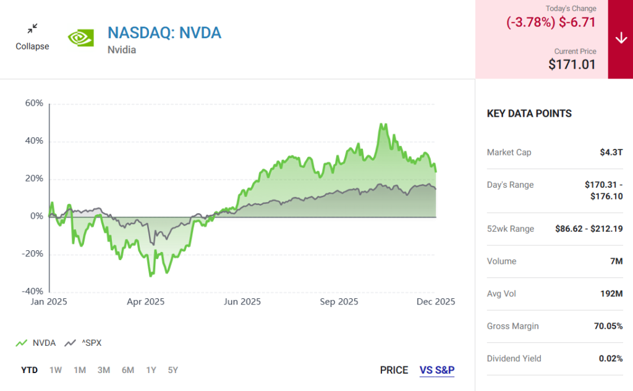Show the 1M time range
Viewport: 633px width, 391px height.
pyautogui.click(x=80, y=370)
